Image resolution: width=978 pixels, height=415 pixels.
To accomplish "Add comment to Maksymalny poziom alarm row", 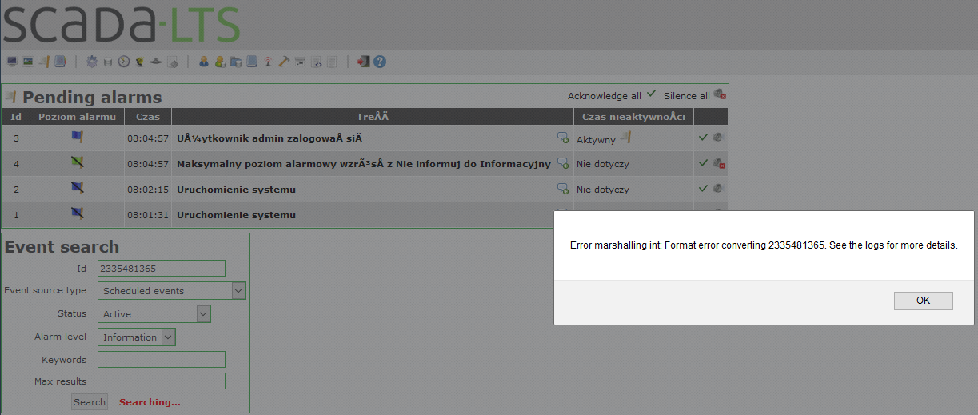I will [x=563, y=164].
